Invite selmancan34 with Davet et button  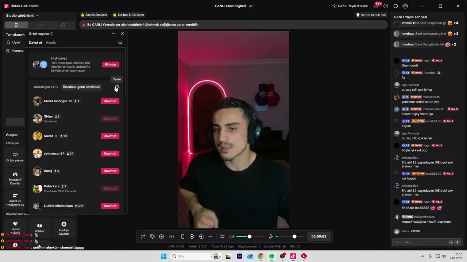tap(110, 154)
